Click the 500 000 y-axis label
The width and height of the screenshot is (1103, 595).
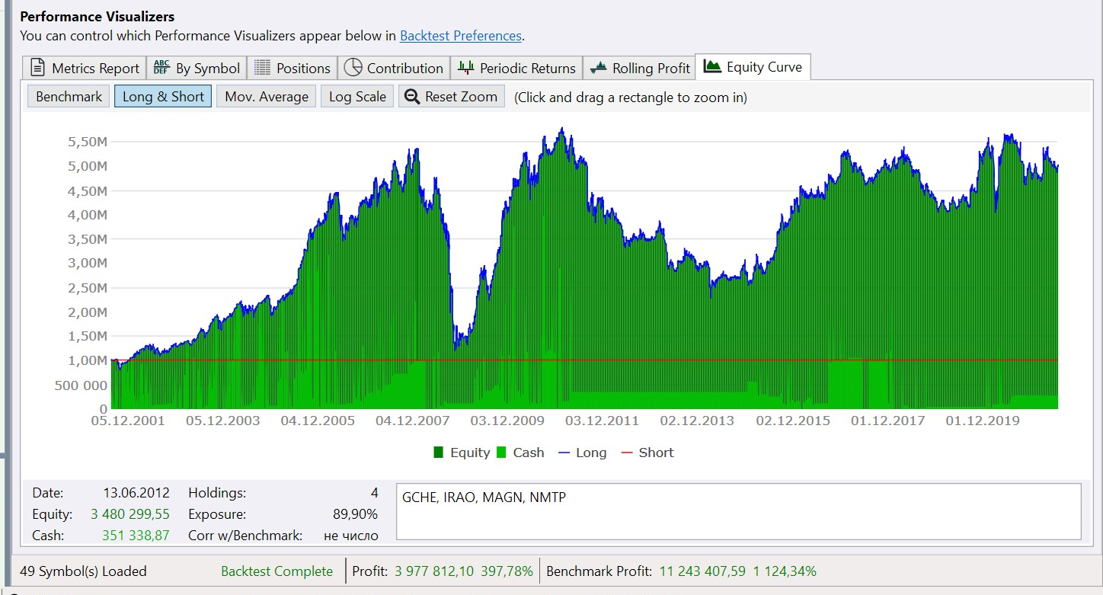tap(80, 385)
